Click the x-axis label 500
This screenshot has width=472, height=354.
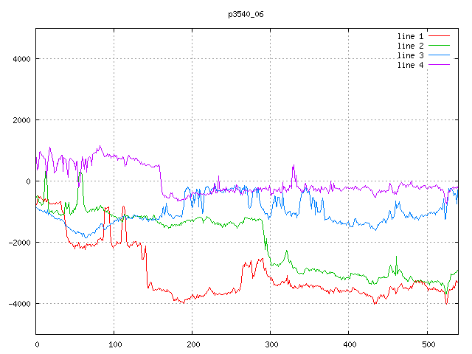428,344
